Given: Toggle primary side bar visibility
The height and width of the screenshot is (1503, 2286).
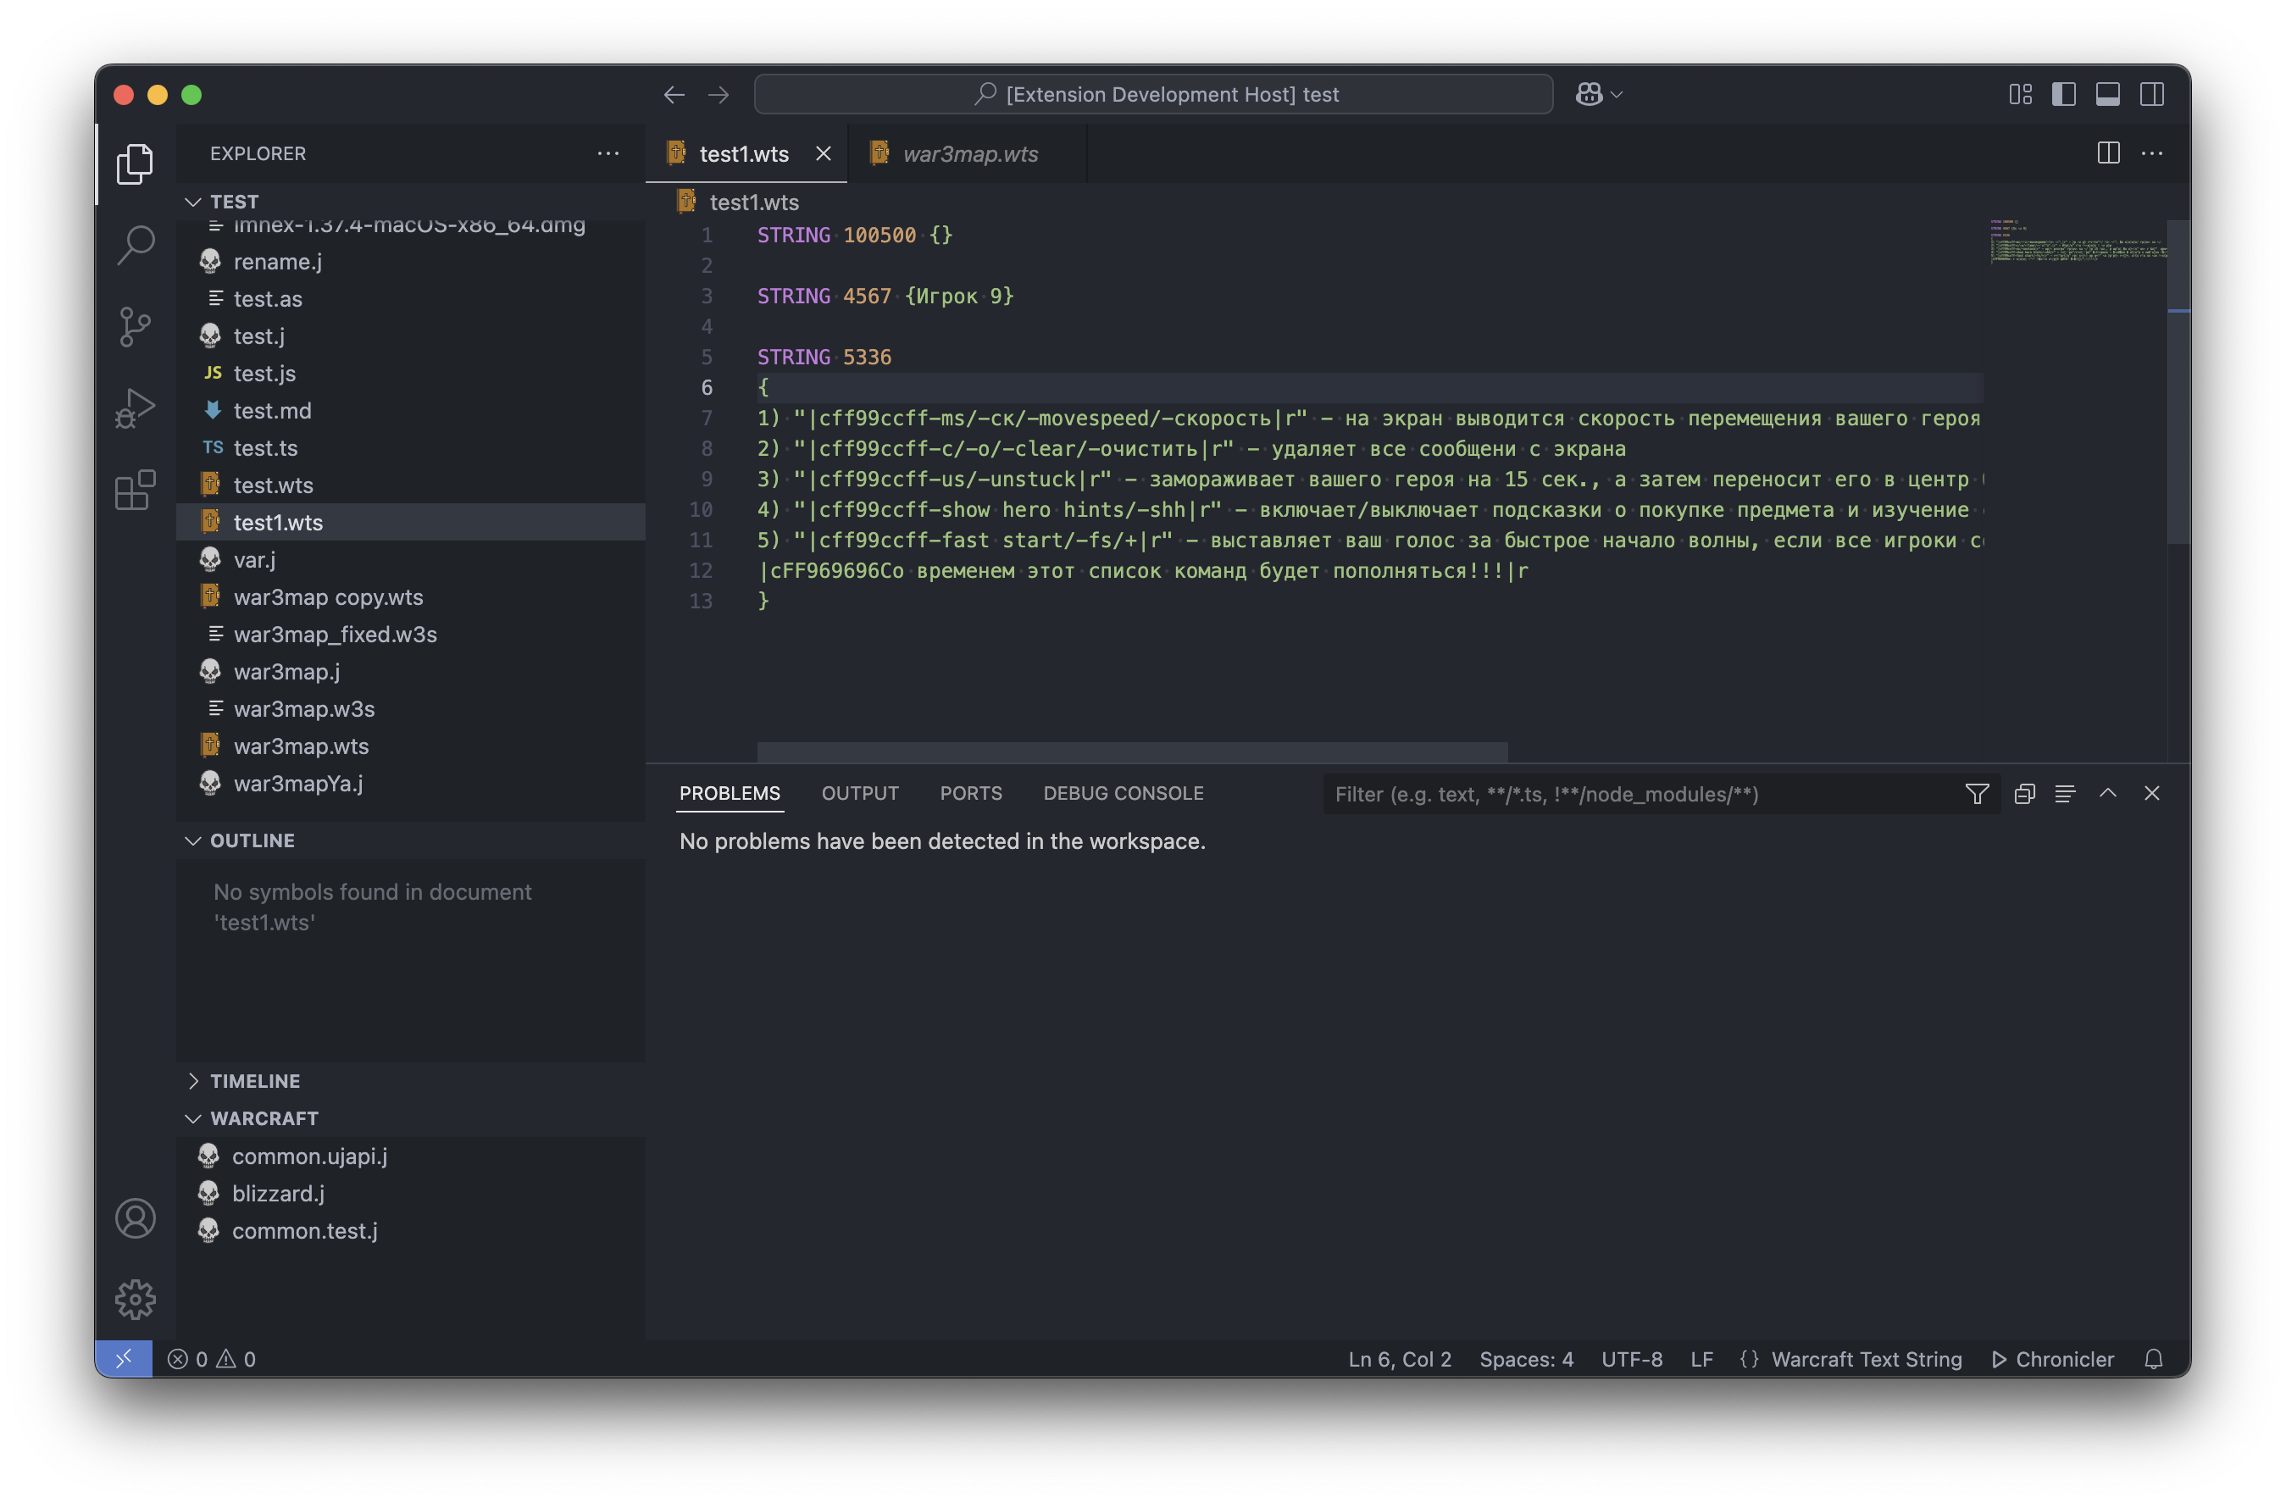Looking at the screenshot, I should click(2063, 94).
